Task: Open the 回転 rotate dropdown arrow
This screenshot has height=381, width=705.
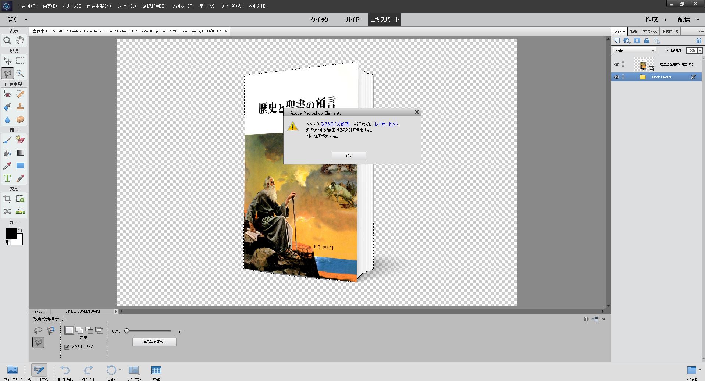Action: point(120,370)
